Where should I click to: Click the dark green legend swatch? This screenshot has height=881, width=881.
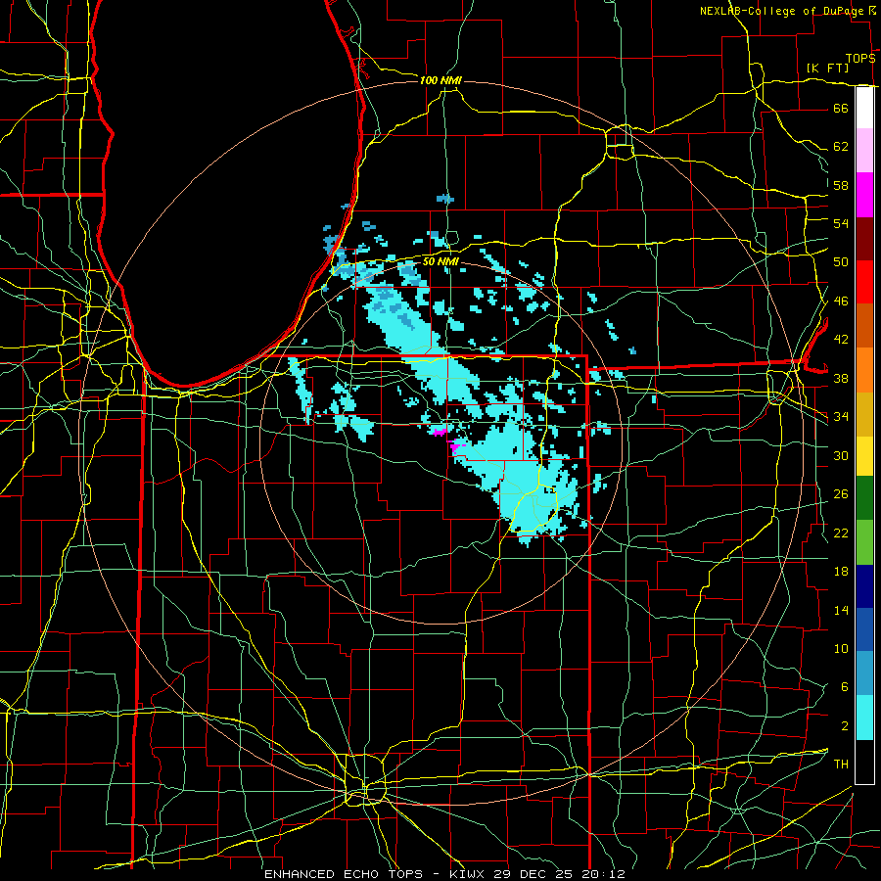pyautogui.click(x=864, y=497)
